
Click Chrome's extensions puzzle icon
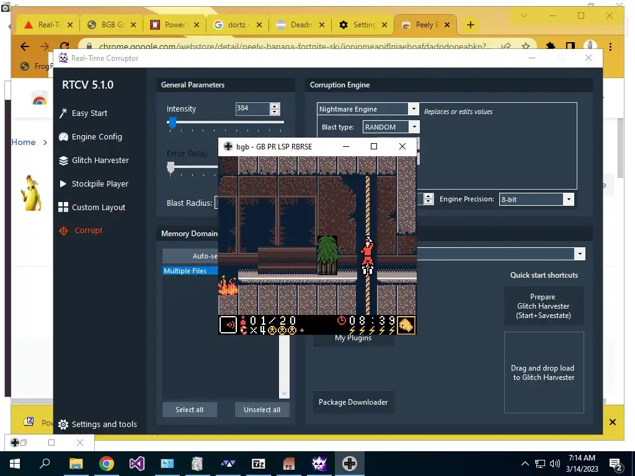[x=551, y=46]
